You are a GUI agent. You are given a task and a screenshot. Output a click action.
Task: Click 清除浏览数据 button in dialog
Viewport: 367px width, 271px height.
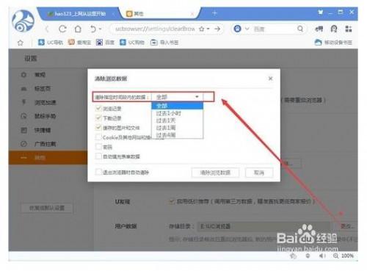point(215,173)
